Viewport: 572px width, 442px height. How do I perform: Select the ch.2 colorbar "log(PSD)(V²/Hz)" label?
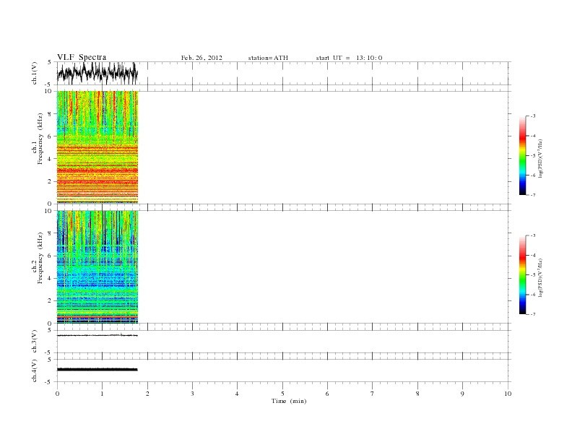(x=540, y=277)
